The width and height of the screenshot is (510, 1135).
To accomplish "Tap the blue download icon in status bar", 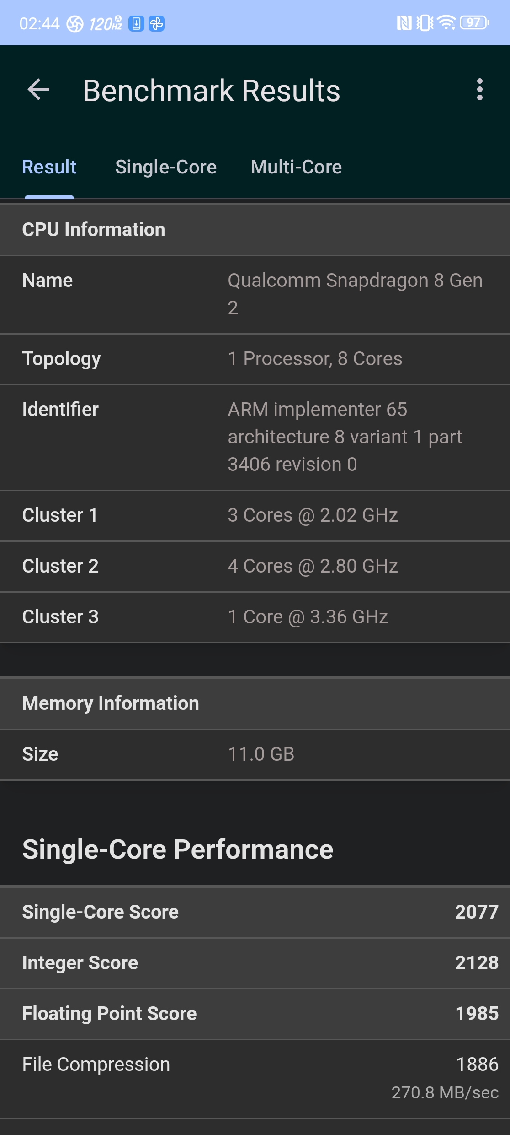I will click(x=136, y=23).
